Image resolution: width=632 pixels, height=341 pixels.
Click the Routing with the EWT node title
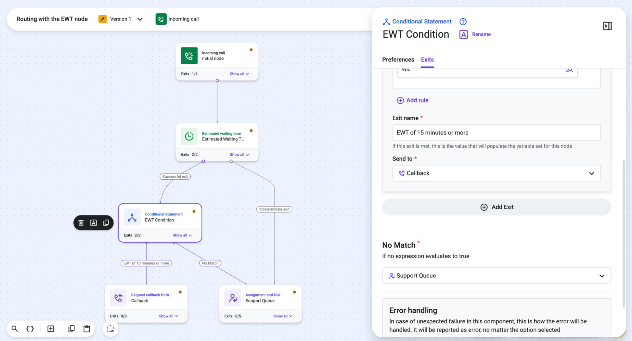point(52,19)
